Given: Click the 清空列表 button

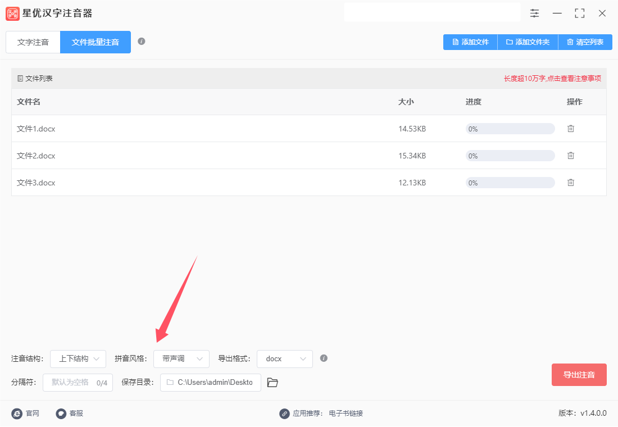Looking at the screenshot, I should click(x=585, y=42).
